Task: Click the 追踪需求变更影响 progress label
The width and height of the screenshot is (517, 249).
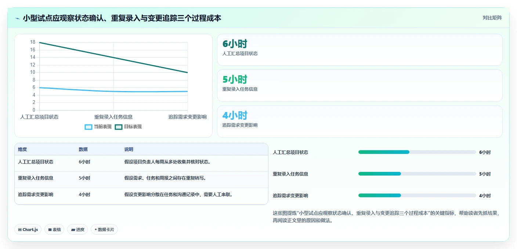Action: point(290,196)
